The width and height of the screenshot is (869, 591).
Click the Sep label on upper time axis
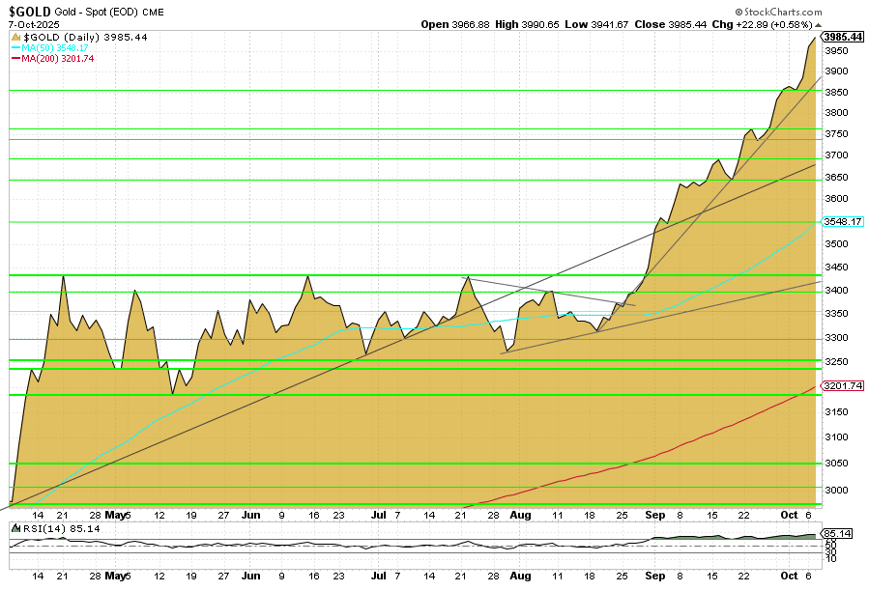click(655, 516)
